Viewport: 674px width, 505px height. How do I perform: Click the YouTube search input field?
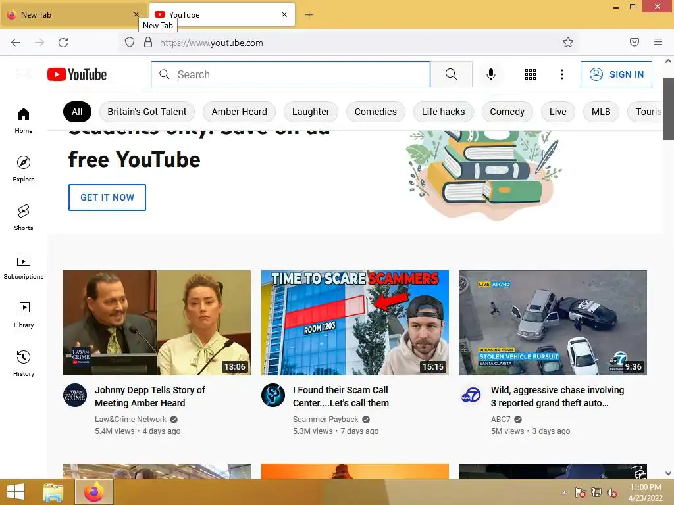click(290, 74)
